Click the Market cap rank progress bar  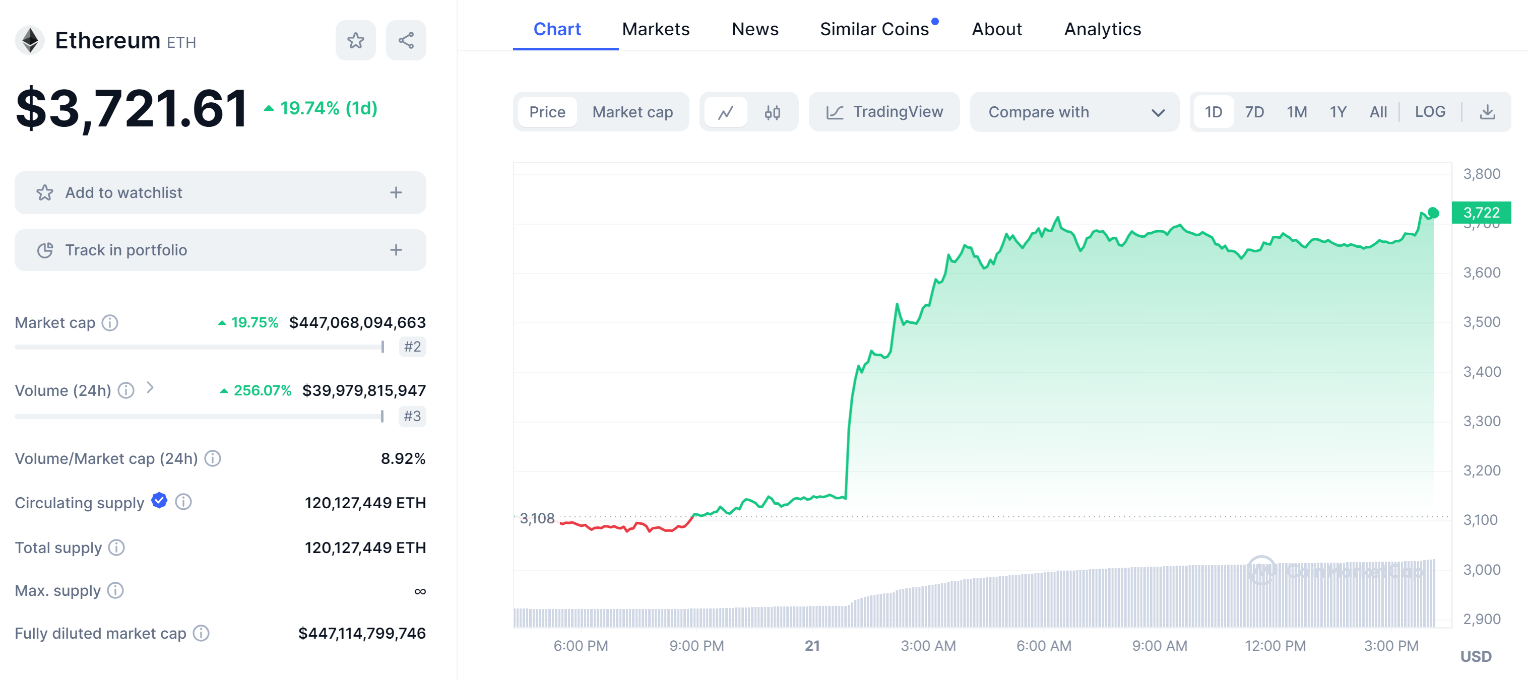tap(199, 347)
